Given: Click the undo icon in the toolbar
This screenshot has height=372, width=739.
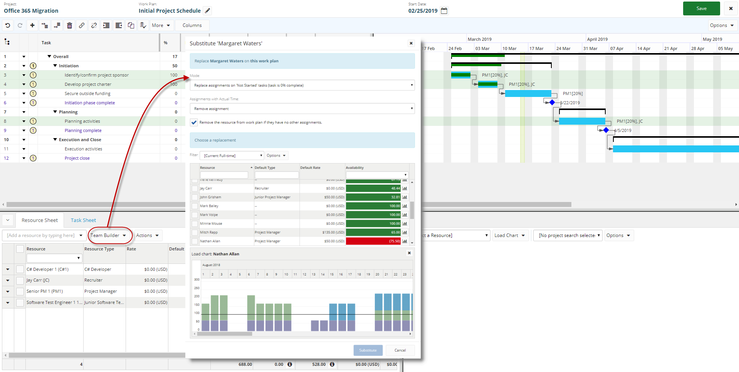Looking at the screenshot, I should pos(8,25).
